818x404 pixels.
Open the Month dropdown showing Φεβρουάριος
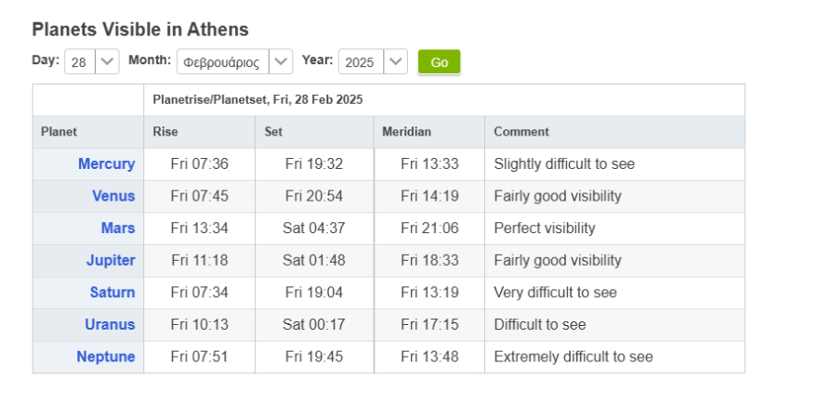234,62
